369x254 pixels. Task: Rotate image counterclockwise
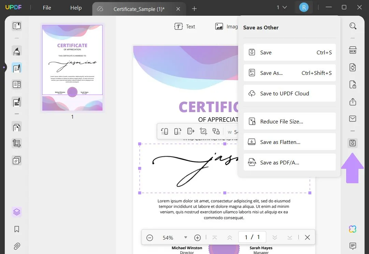pyautogui.click(x=165, y=131)
